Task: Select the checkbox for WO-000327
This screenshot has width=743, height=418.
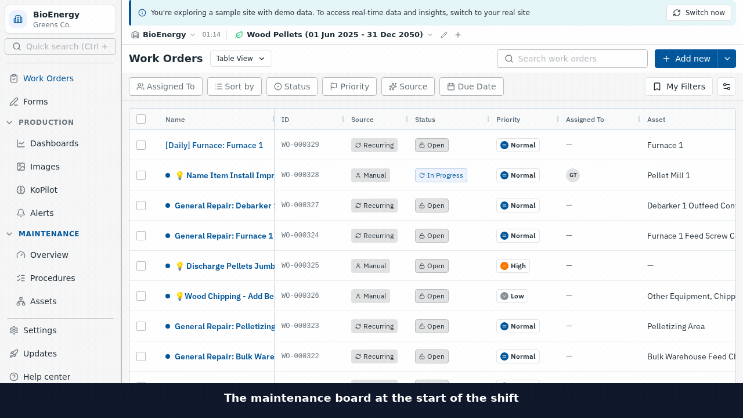Action: [141, 206]
